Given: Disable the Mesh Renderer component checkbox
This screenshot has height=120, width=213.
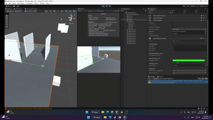Looking at the screenshot, I should [152, 18].
